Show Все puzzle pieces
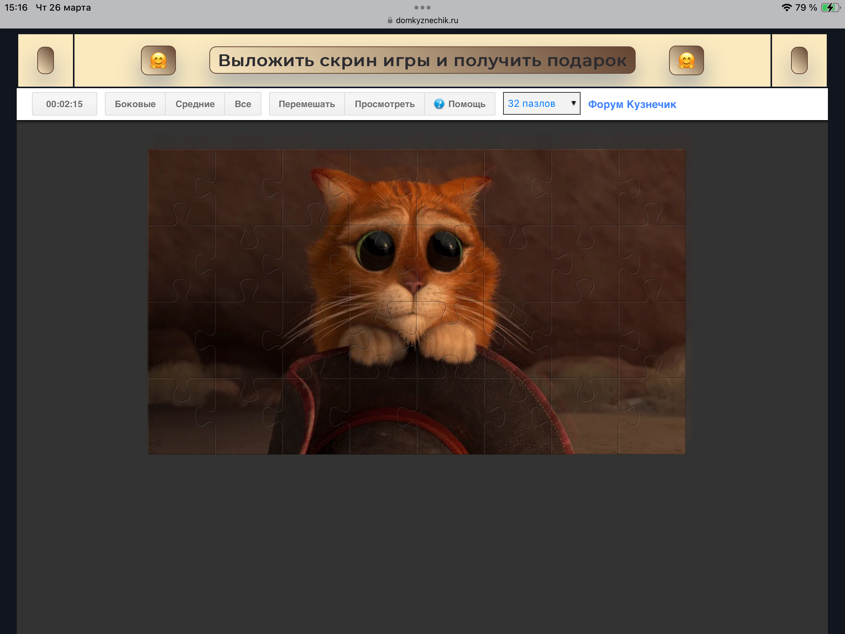845x634 pixels. click(242, 104)
